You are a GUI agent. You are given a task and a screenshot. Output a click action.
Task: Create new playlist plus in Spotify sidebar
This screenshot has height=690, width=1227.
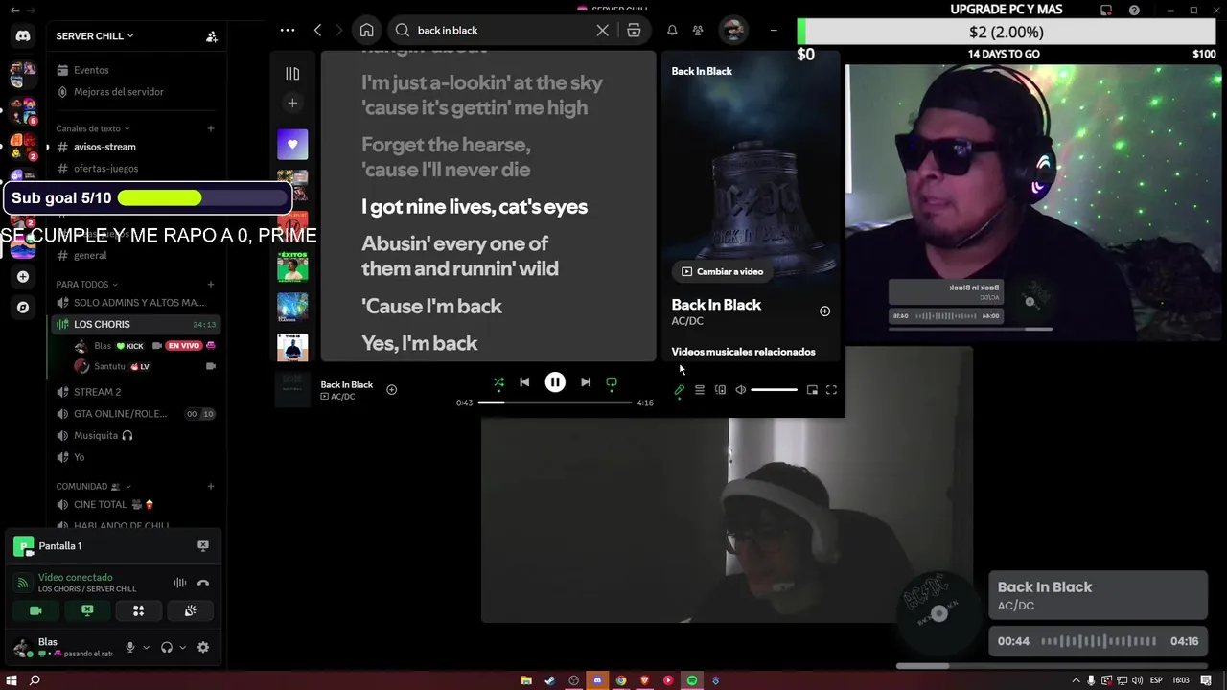292,103
